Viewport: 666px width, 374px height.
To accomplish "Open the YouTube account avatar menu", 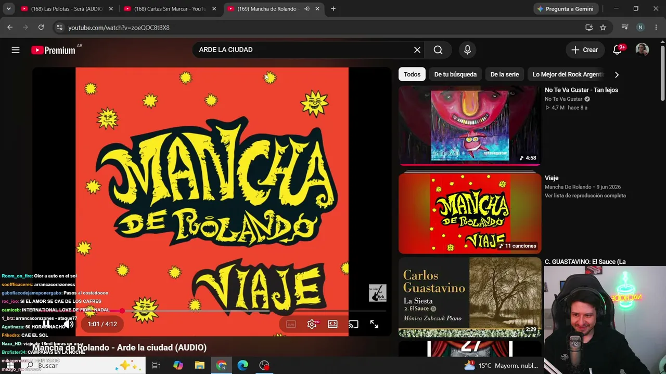I will 642,50.
